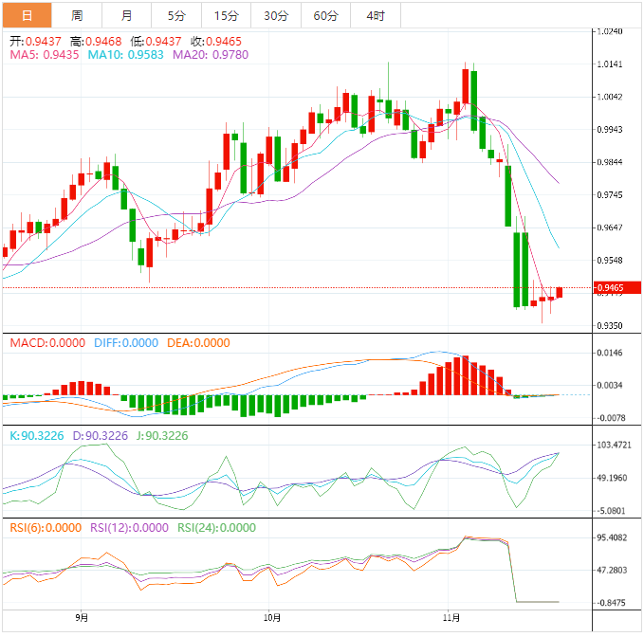The image size is (644, 637).
Task: Choose the 30分 timeframe tab
Action: tap(276, 15)
